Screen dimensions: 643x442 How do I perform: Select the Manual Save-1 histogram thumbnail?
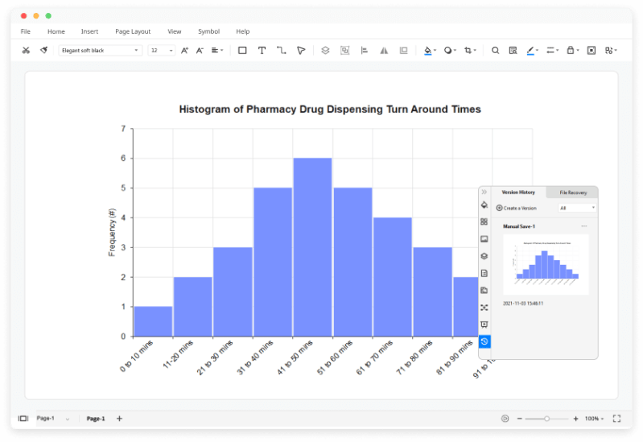(546, 264)
